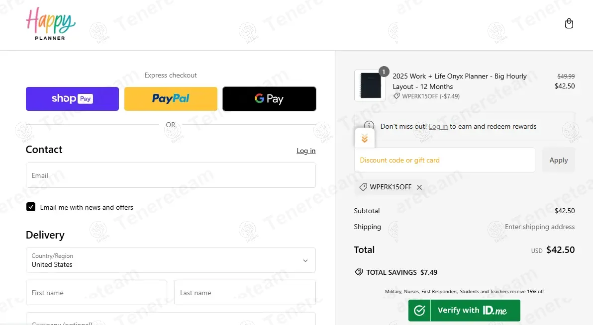Click the Log in link beside Contact
The width and height of the screenshot is (593, 325).
click(306, 151)
